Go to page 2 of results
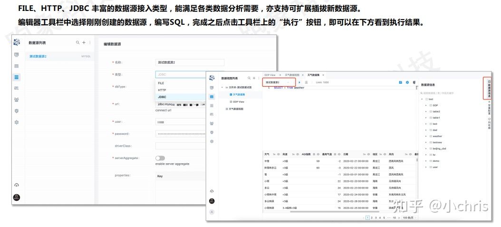This screenshot has height=227, width=501. [372, 218]
